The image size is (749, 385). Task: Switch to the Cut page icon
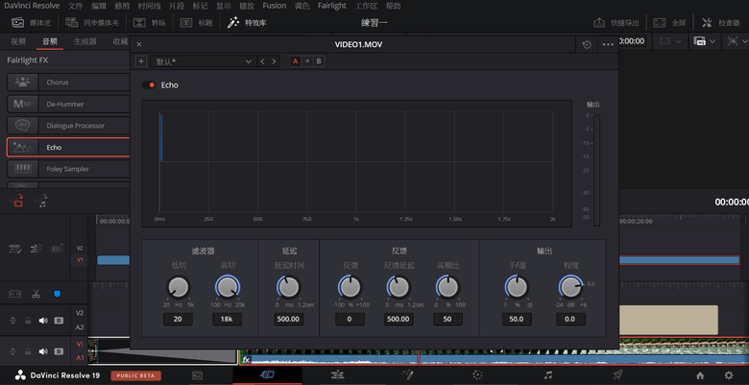pyautogui.click(x=267, y=375)
